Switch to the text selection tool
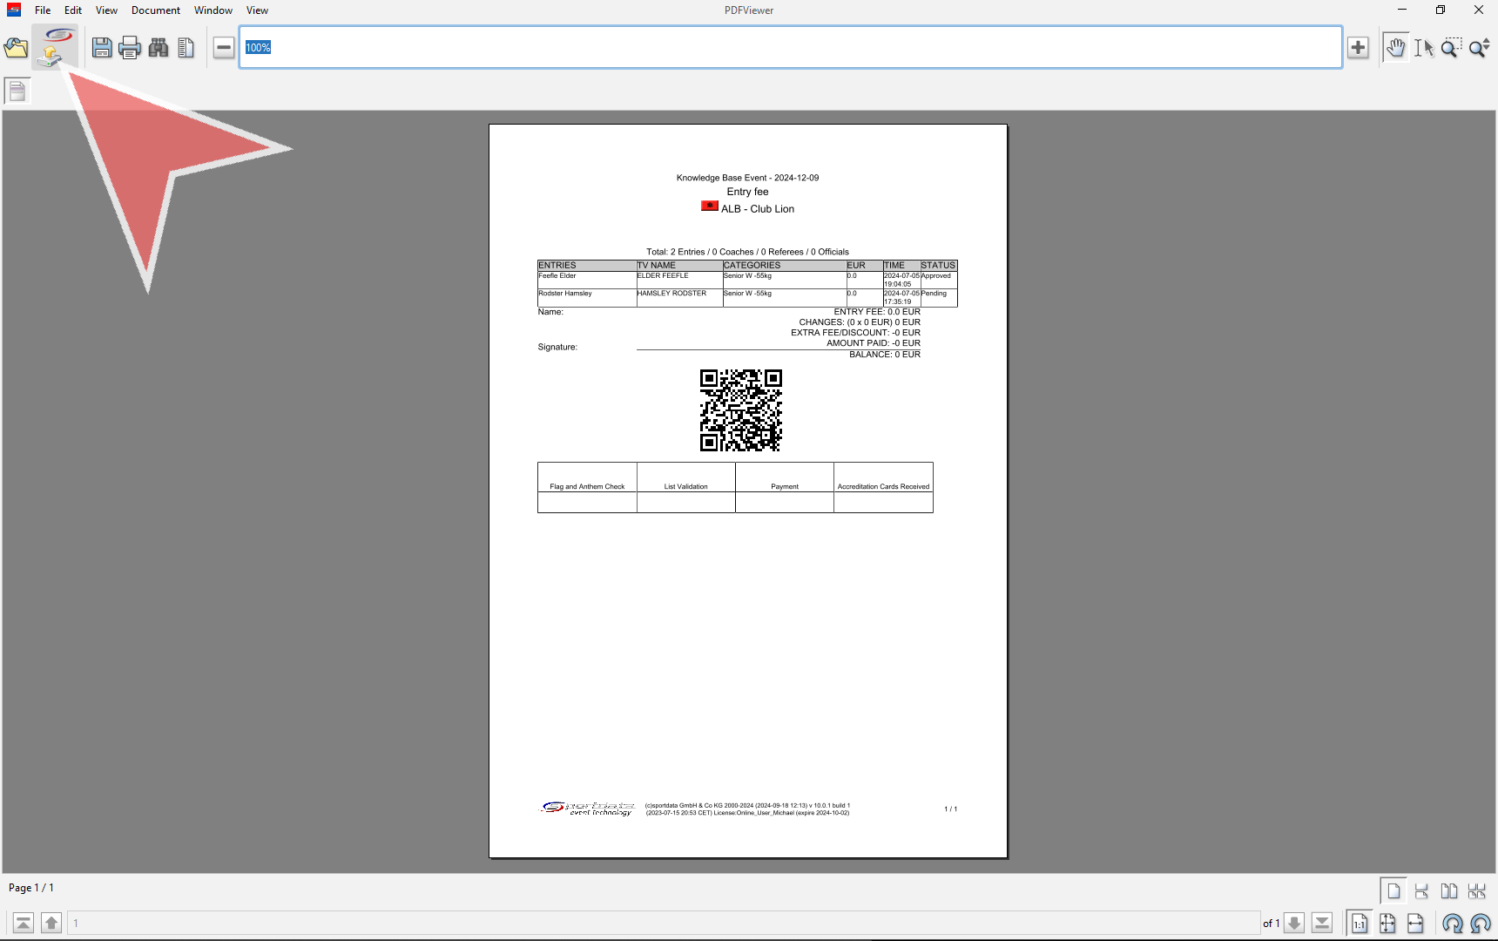The width and height of the screenshot is (1498, 941). click(1423, 48)
